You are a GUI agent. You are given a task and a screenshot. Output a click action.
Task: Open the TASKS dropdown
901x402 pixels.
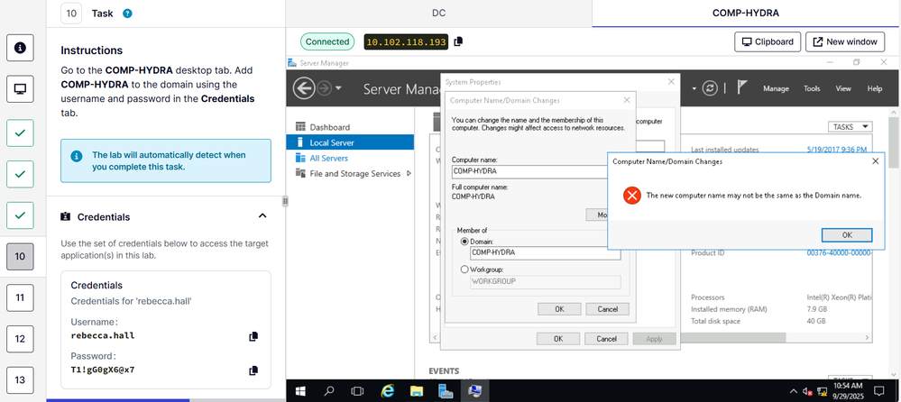850,127
